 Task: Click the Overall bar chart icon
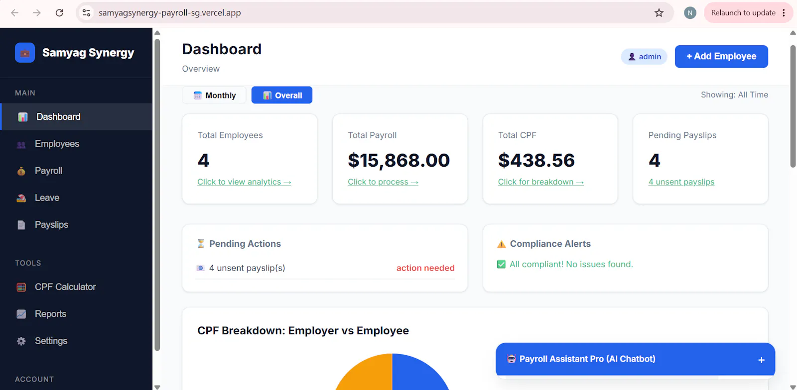267,96
